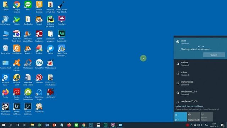The image size is (227, 128).
Task: Open the HiSuite shortcut
Action: pyautogui.click(x=17, y=21)
